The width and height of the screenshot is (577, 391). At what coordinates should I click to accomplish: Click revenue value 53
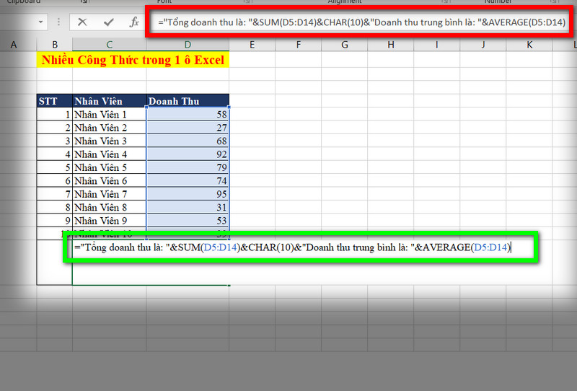188,221
